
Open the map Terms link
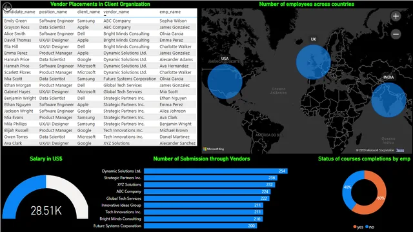pos(400,150)
